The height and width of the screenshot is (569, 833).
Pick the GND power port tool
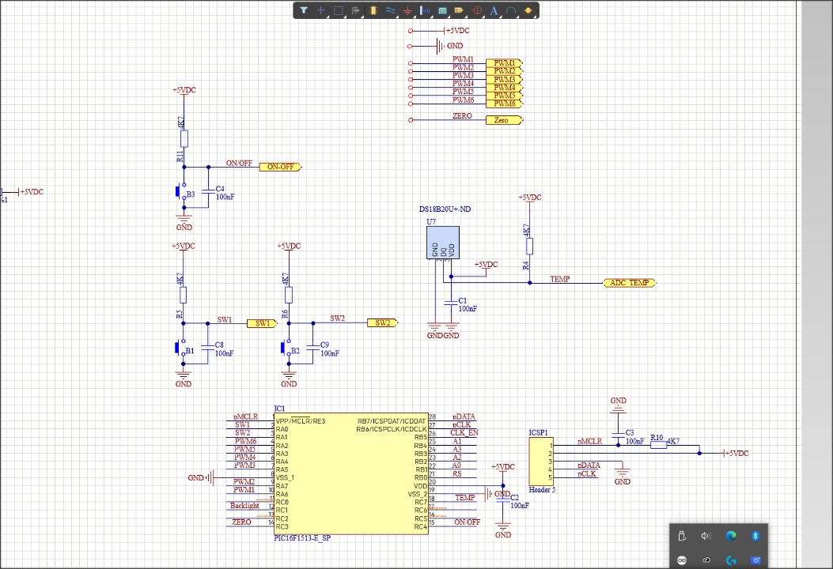click(x=407, y=10)
